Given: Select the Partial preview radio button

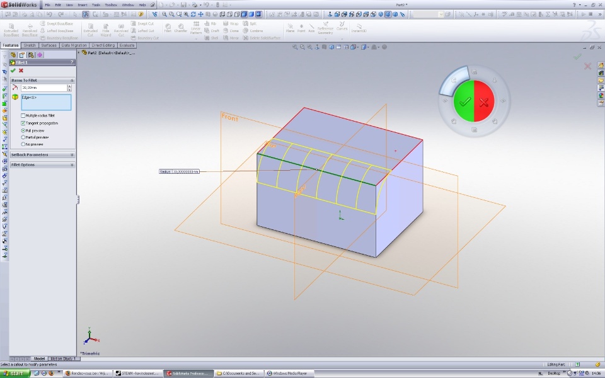Looking at the screenshot, I should point(23,137).
